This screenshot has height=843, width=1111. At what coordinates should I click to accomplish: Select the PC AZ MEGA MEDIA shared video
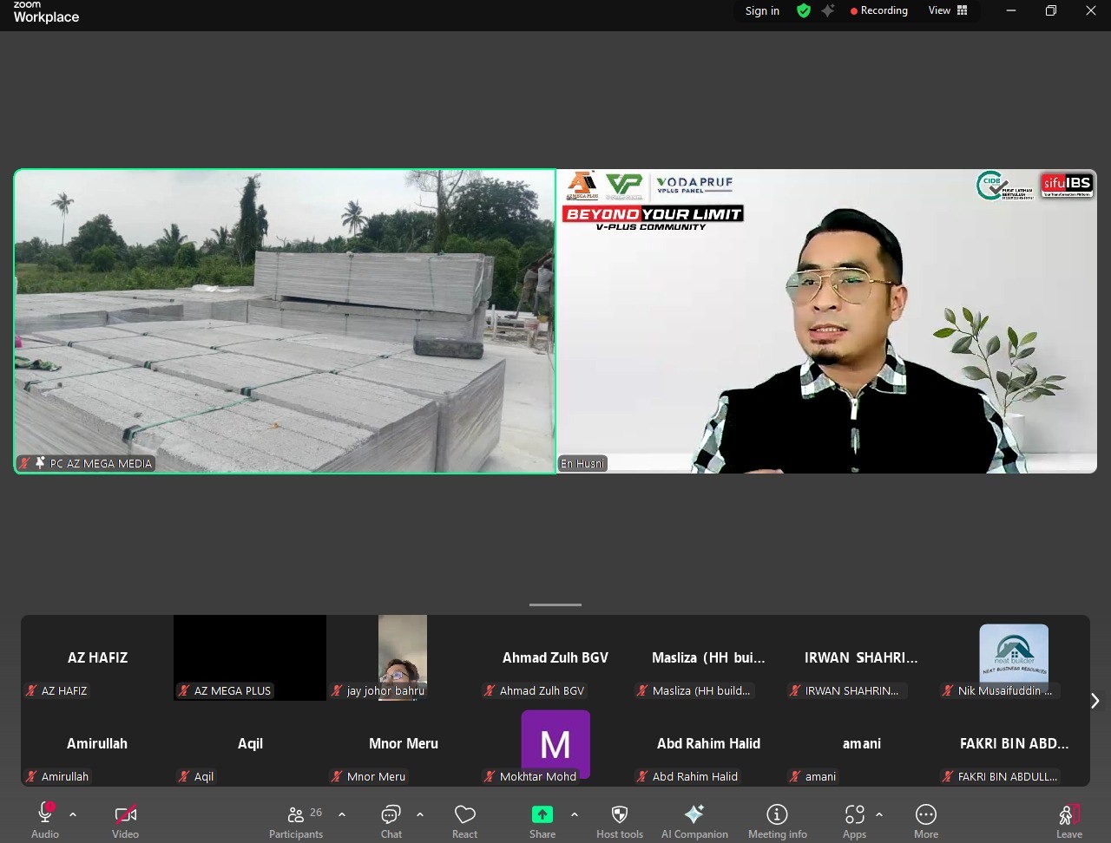[285, 321]
